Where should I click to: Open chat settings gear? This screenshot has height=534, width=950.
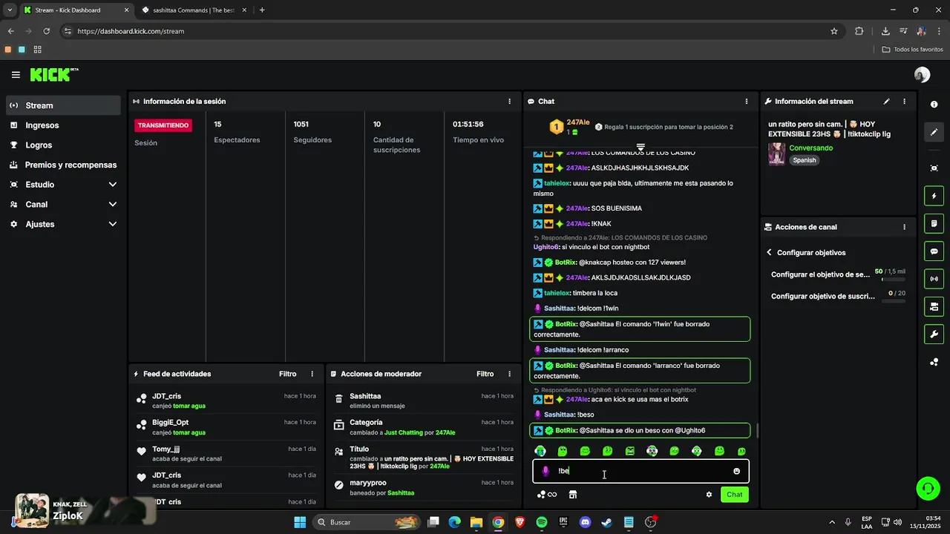point(709,495)
